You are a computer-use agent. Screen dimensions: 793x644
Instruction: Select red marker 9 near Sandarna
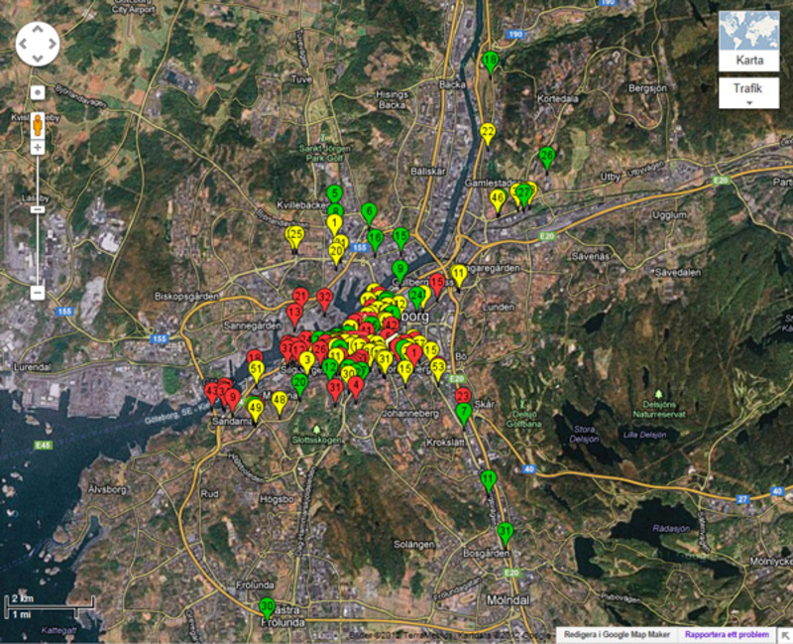pos(232,398)
